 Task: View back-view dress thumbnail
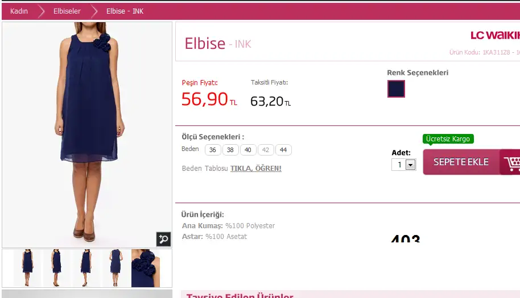(x=115, y=268)
